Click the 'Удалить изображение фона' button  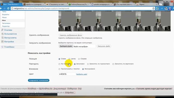click(71, 35)
